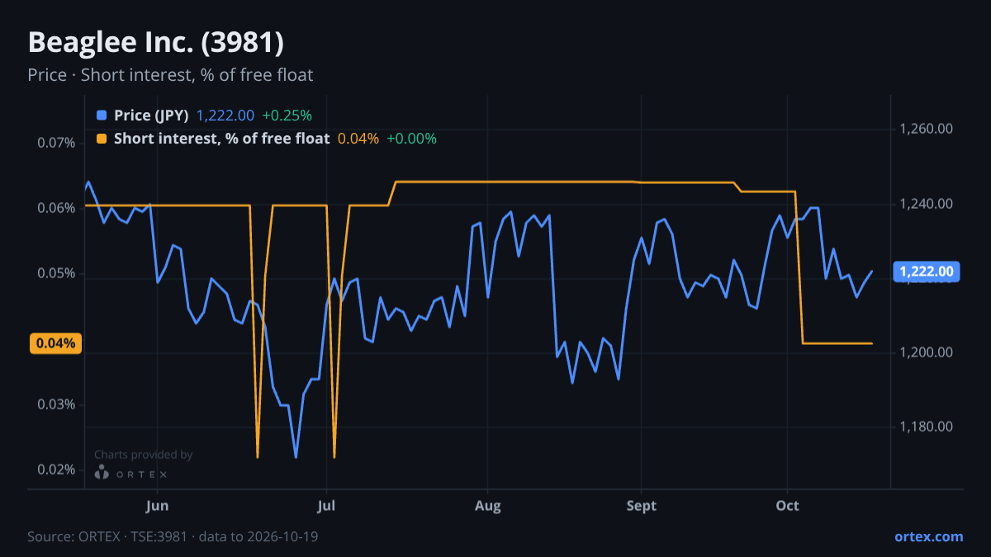Click the 0.02% left axis label

coord(56,470)
